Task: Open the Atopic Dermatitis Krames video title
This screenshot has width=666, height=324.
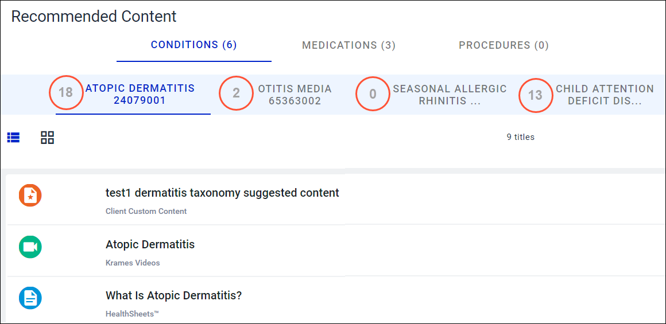Action: coord(150,244)
